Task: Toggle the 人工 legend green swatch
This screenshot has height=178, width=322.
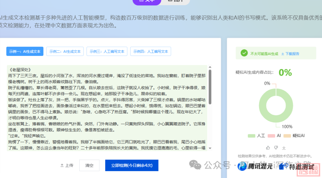Action: [x=252, y=136]
